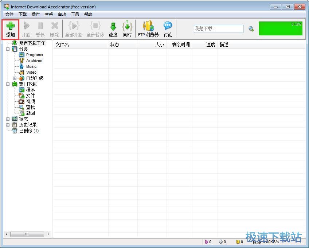The width and height of the screenshot is (309, 248).
Task: Open the 下载 (Download) menu
Action: coord(23,14)
